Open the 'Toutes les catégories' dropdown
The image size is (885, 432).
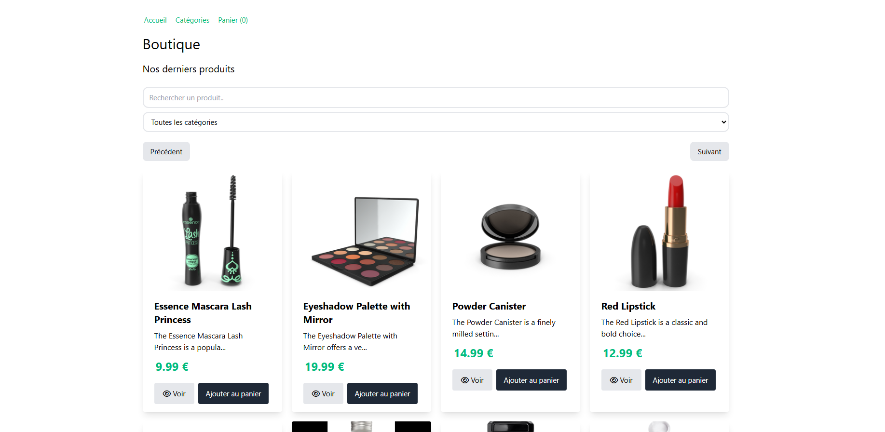(436, 122)
